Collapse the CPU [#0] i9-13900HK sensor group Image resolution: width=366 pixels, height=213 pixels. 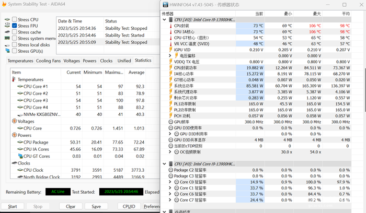click(164, 19)
